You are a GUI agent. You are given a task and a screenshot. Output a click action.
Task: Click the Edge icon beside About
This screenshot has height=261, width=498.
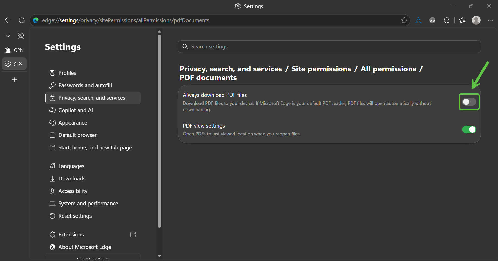point(52,247)
